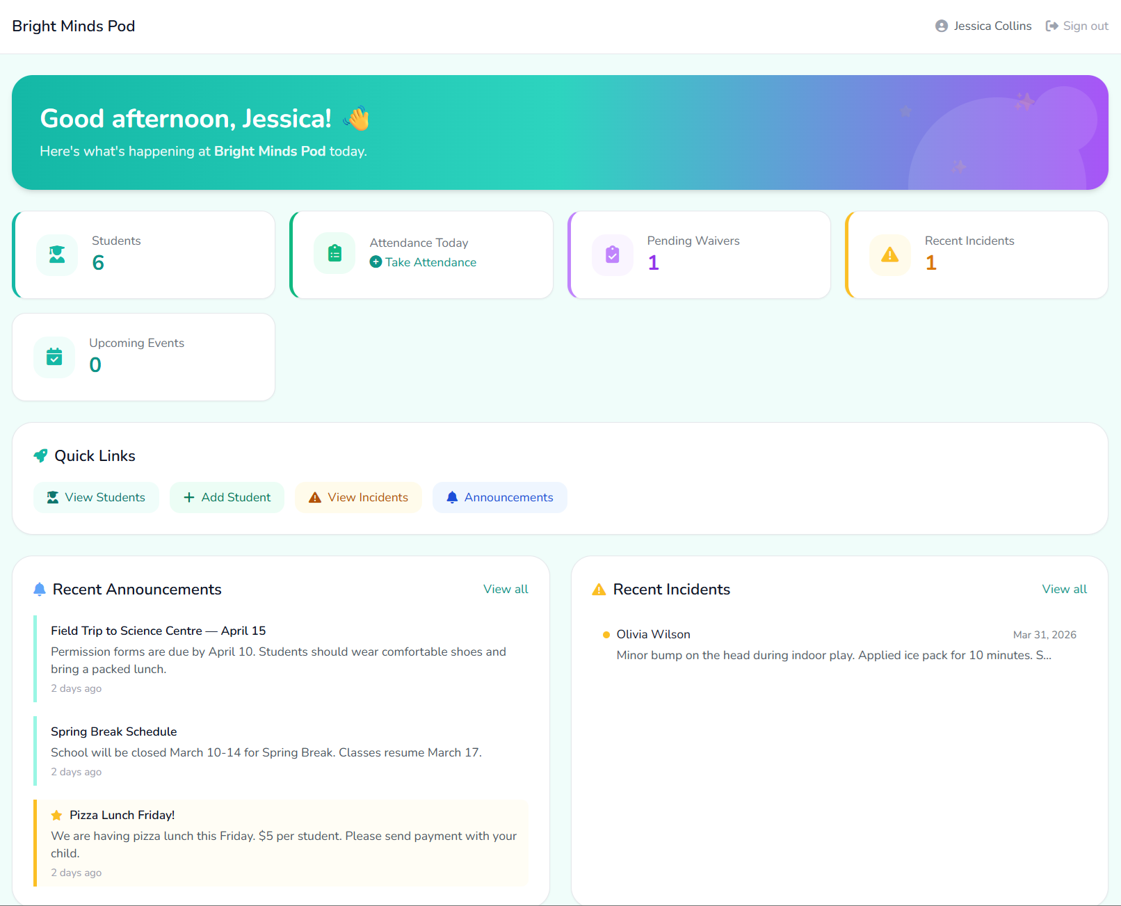Click View all for Recent Incidents
Screen dimensions: 1121x906
[1064, 589]
